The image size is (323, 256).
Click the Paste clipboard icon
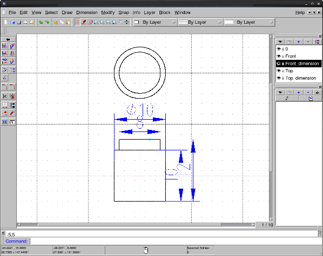pos(68,22)
